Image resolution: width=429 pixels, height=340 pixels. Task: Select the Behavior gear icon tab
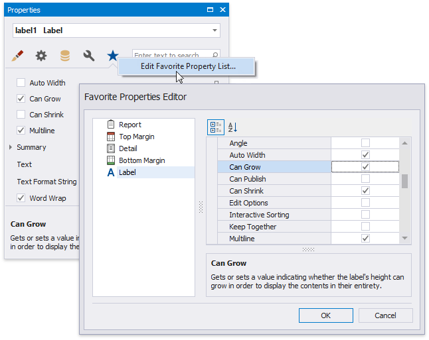(x=41, y=56)
